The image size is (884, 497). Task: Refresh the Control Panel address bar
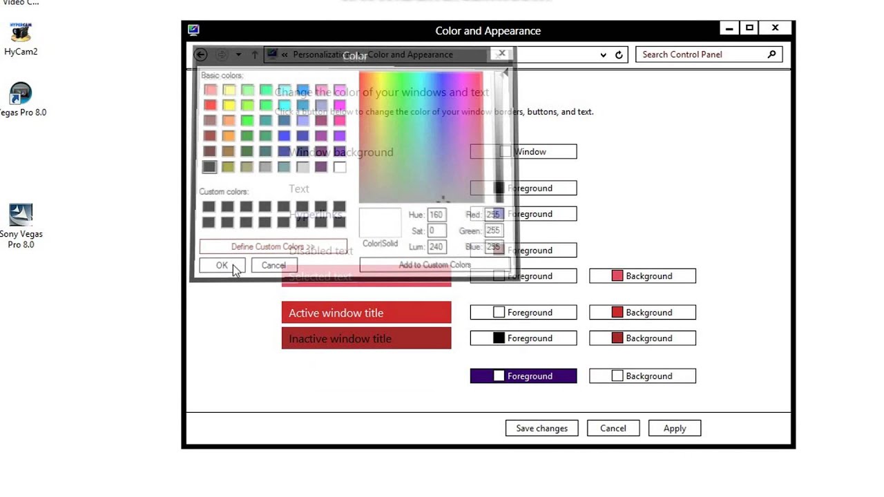coord(619,55)
